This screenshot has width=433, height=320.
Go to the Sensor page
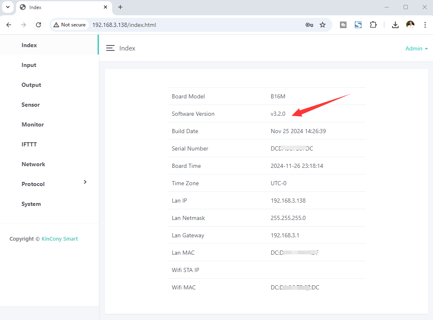(x=31, y=105)
